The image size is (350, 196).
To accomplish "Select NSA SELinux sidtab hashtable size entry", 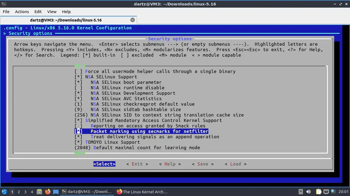I will (127, 109).
